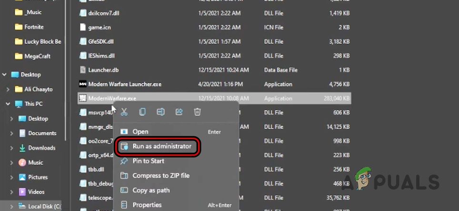Click the Local Disk (C:) drive icon
The image size is (459, 211).
(22, 206)
